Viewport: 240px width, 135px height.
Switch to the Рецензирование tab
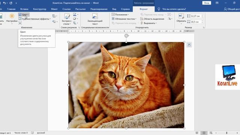pos(99,9)
